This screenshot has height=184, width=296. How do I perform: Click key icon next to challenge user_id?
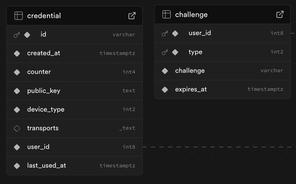point(165,33)
